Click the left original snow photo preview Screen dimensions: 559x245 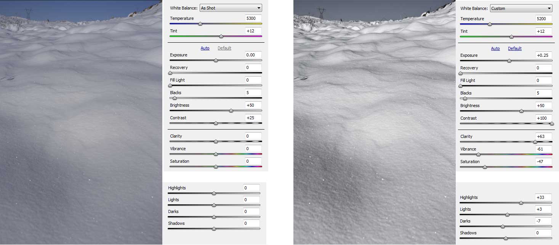click(81, 122)
